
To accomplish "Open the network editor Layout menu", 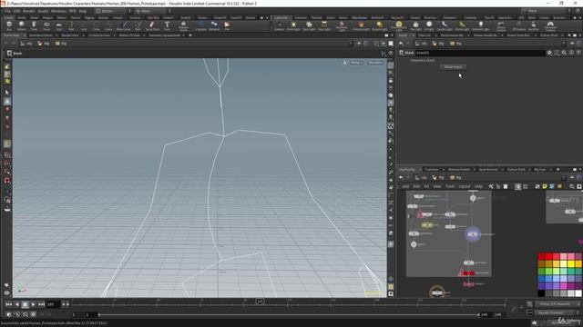I will pos(465,186).
